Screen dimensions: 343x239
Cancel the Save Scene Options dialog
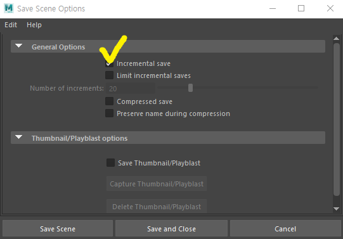point(285,228)
